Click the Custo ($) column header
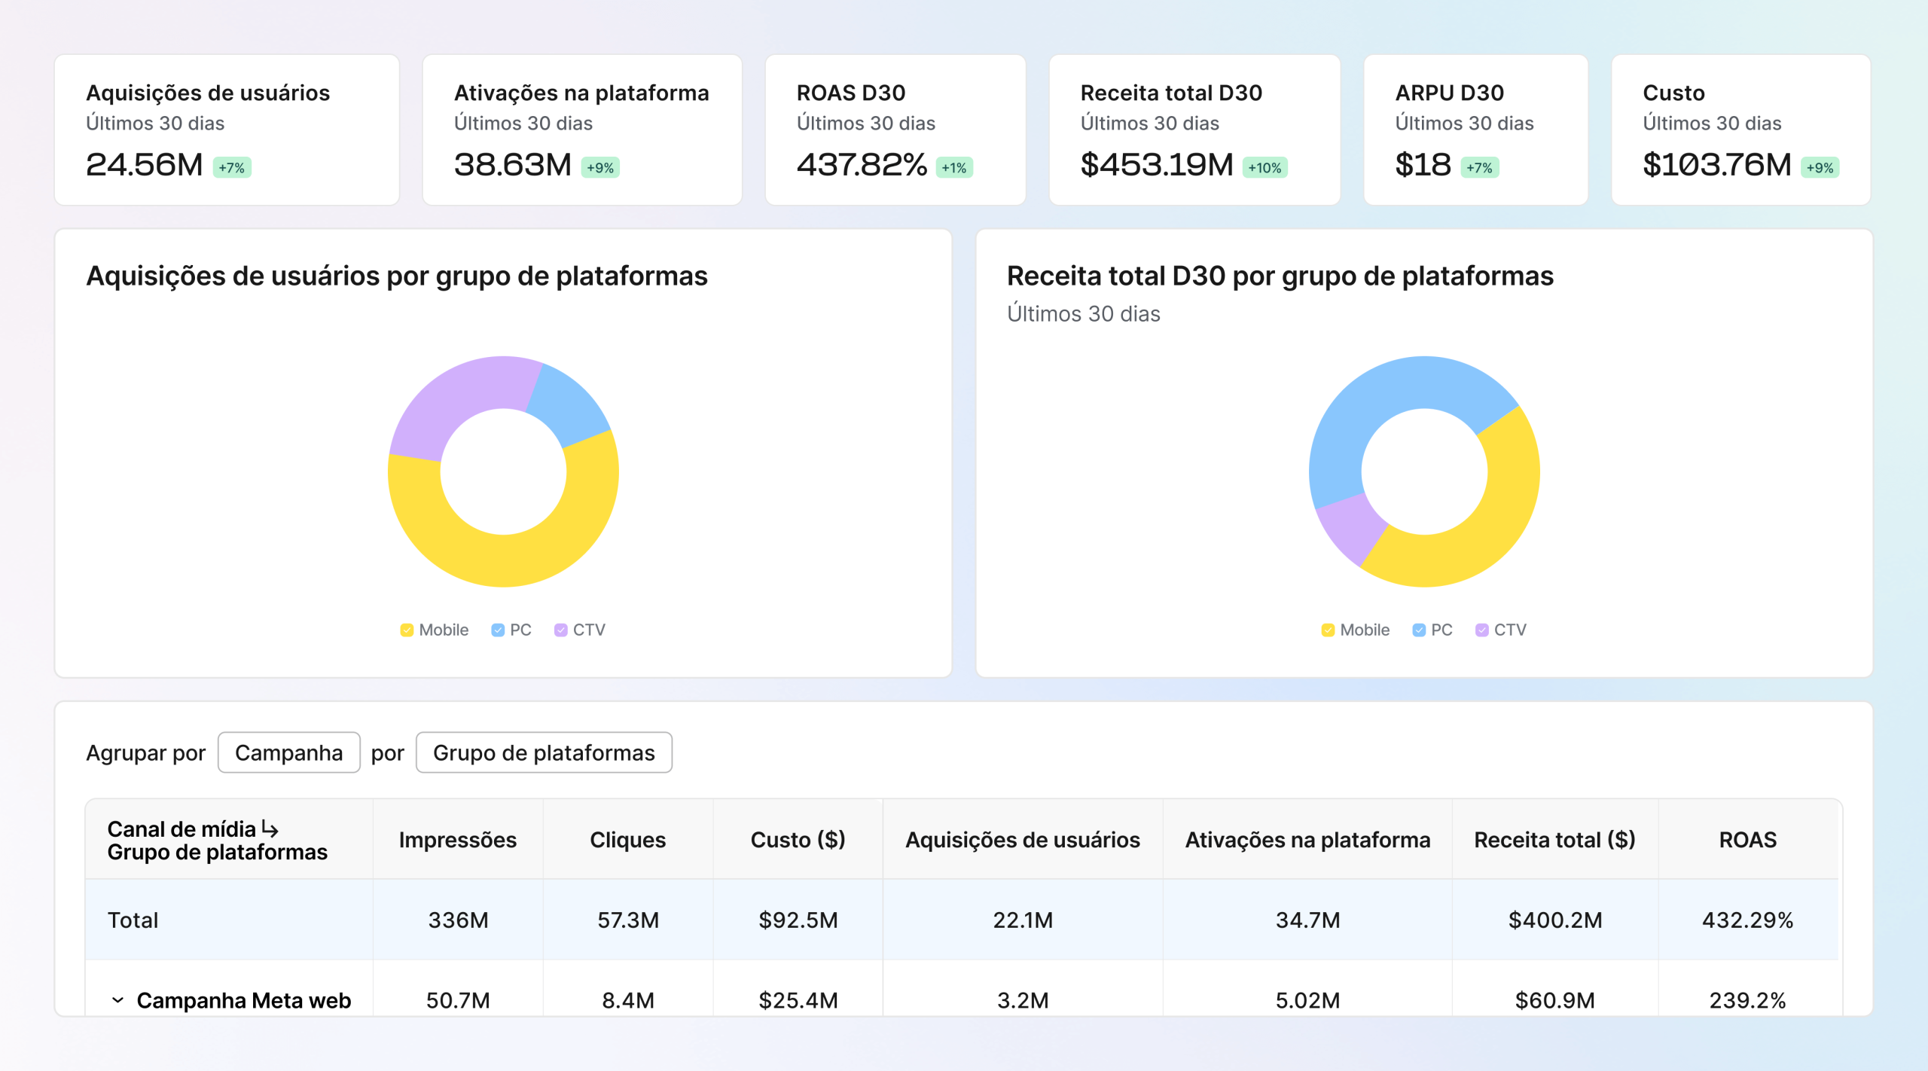The height and width of the screenshot is (1071, 1928). tap(798, 839)
